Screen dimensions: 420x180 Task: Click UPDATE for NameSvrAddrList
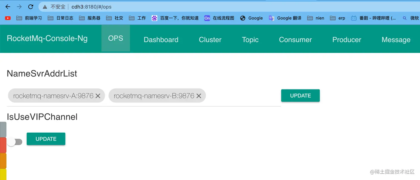click(x=300, y=96)
